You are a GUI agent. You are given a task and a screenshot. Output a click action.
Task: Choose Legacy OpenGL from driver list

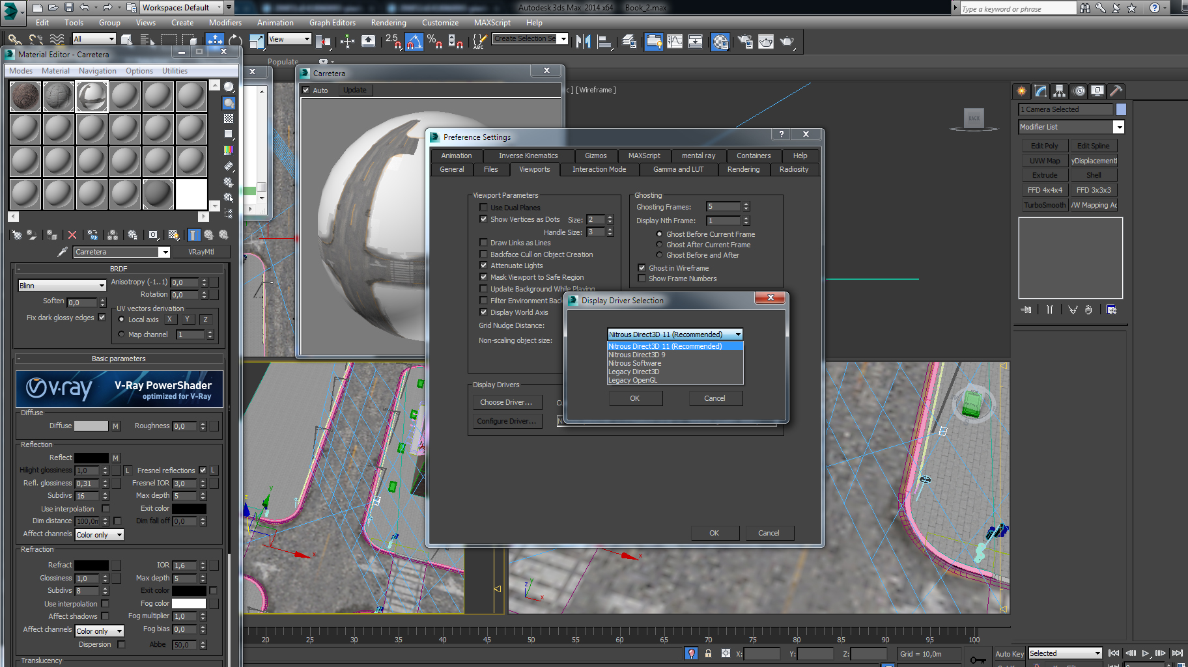point(632,380)
